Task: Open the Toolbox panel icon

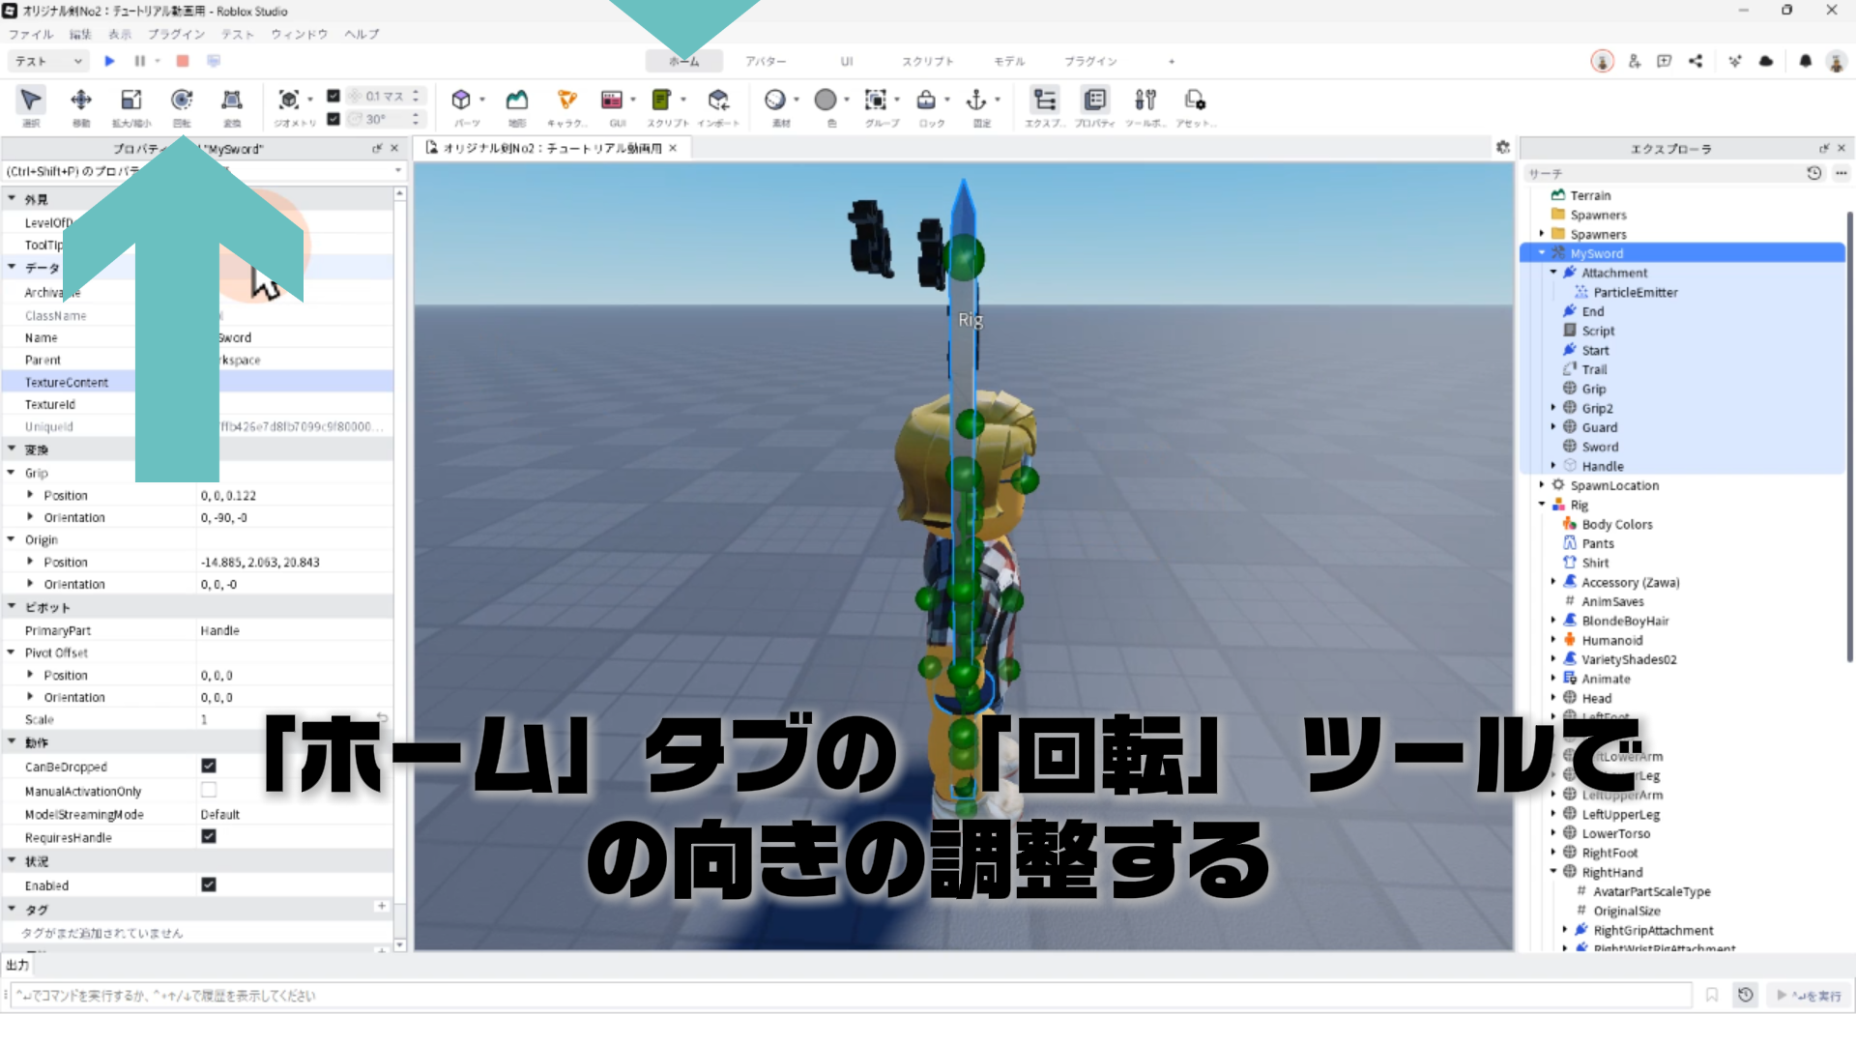Action: (1145, 101)
